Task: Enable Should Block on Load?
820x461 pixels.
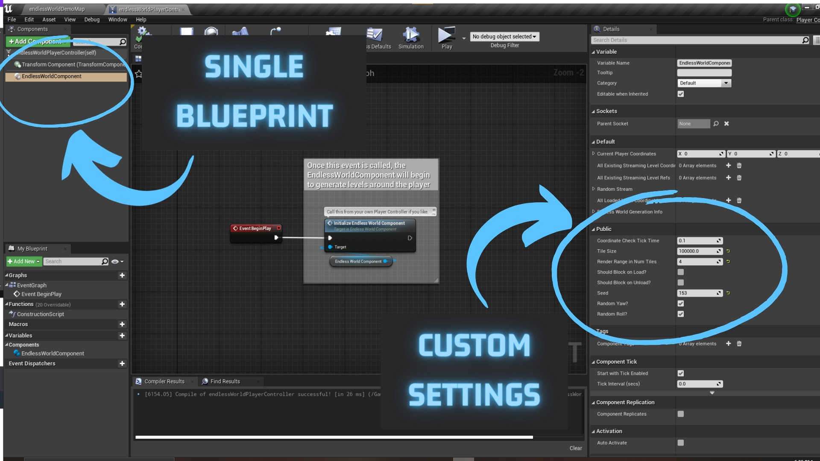Action: pyautogui.click(x=680, y=272)
